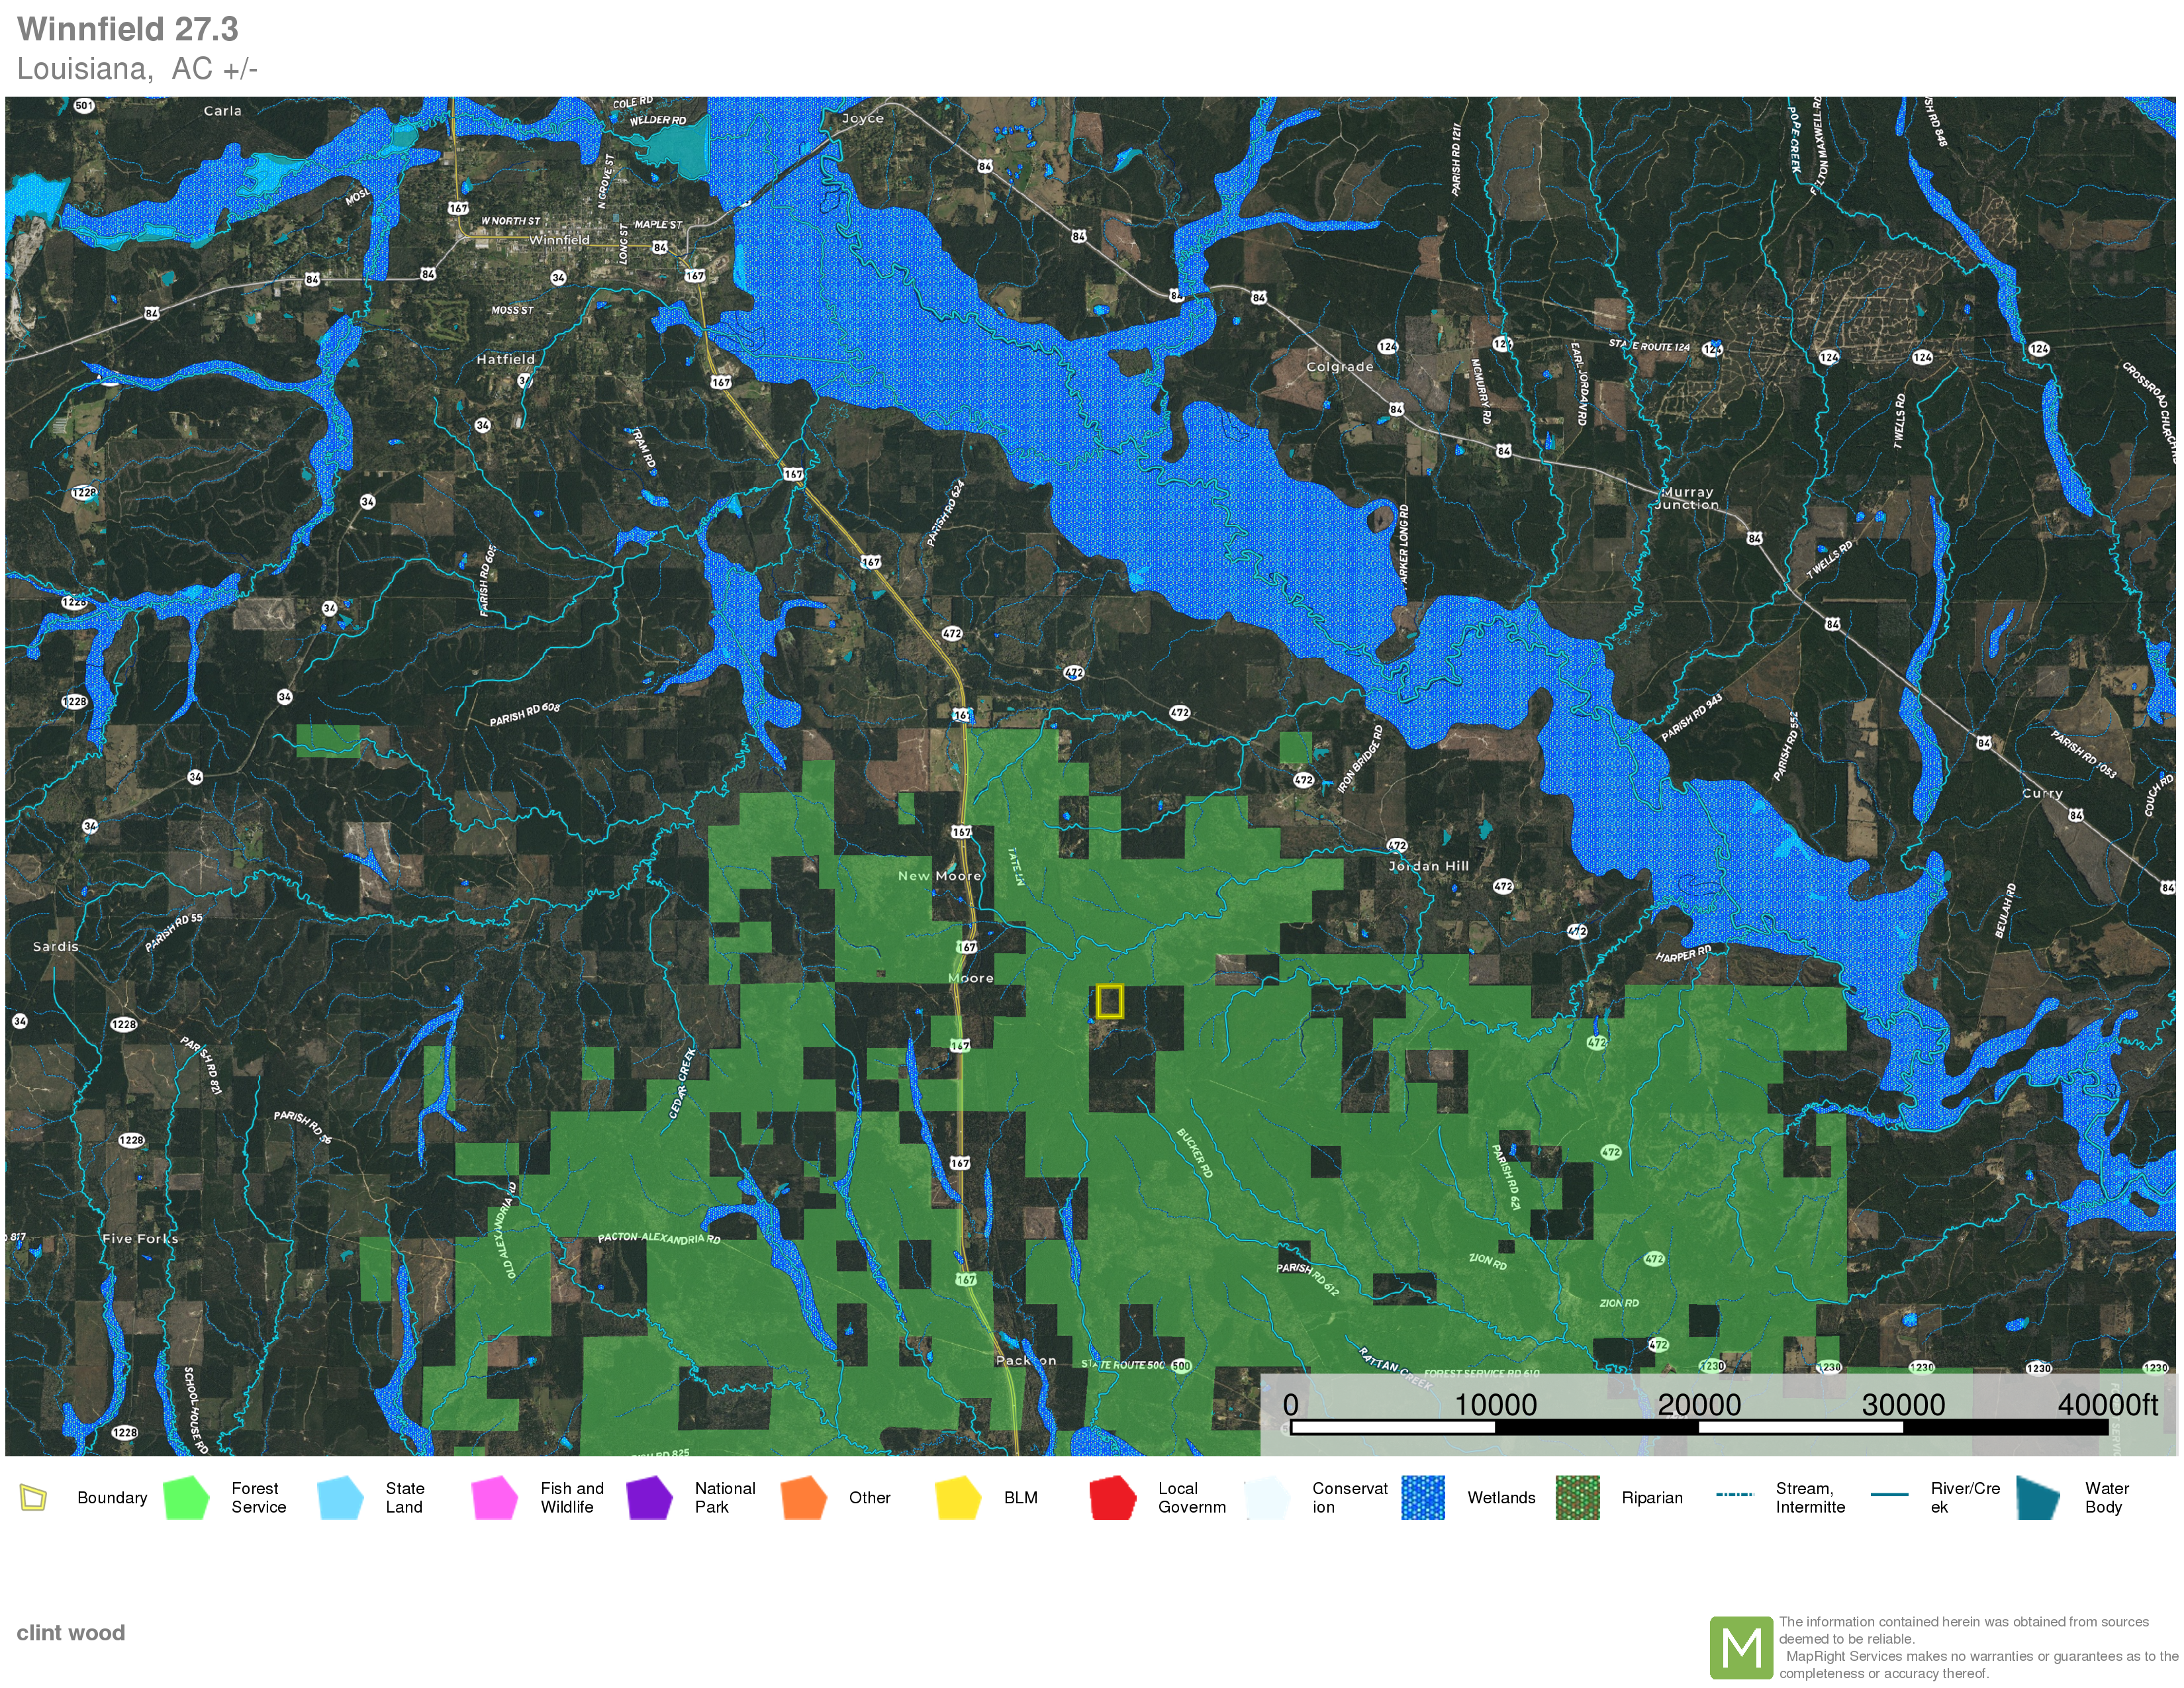This screenshot has width=2184, height=1688.
Task: Select the dashed Stream, Intermittent line symbol
Action: (x=1735, y=1495)
